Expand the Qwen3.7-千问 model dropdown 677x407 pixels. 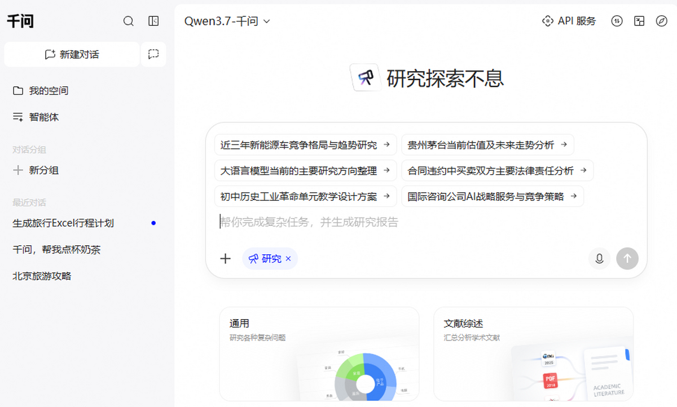click(x=227, y=21)
